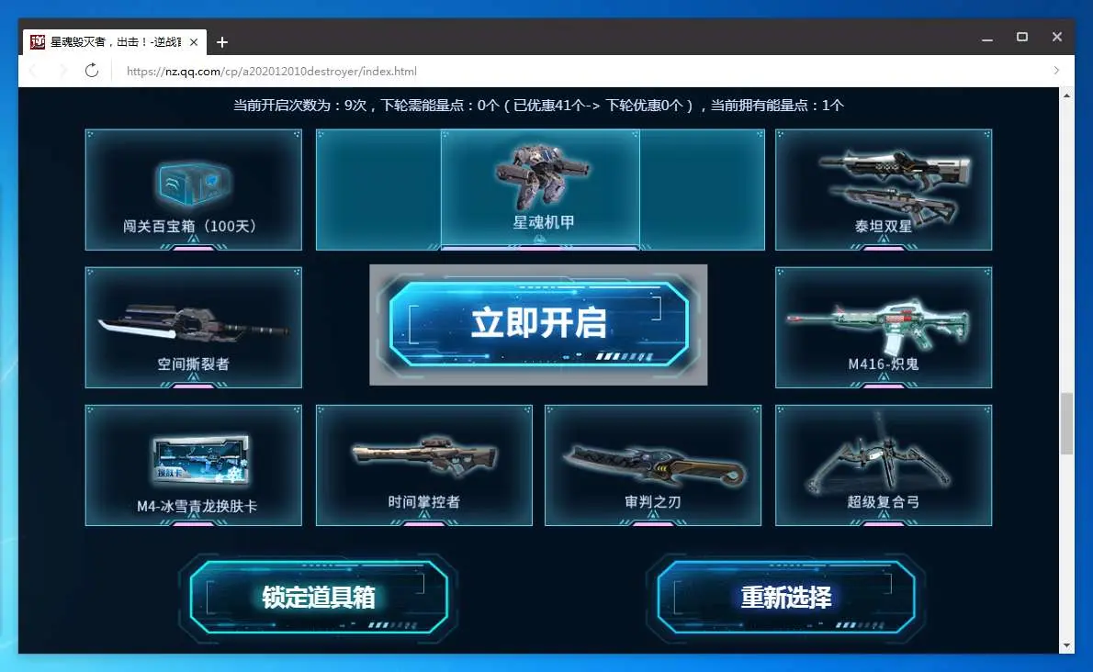Select the 空间撕裂者 weapon card
Screen dimensions: 1093x672
coord(193,328)
